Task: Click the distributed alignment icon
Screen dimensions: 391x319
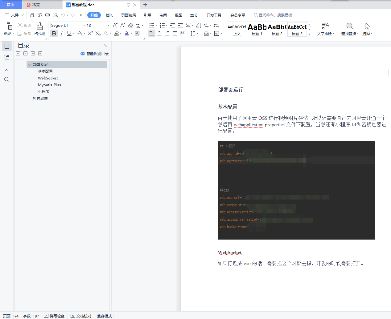Action: 183,33
